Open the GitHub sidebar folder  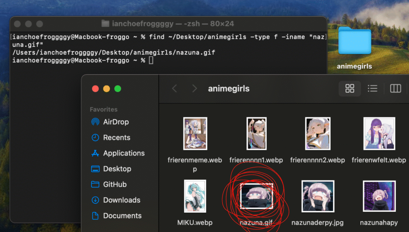tap(114, 184)
